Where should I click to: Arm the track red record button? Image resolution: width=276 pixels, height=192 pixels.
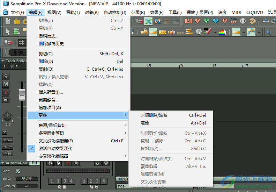coord(6,92)
